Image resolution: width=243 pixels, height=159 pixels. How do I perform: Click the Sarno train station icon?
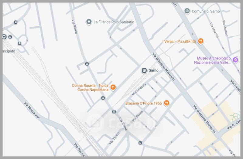click(144, 70)
